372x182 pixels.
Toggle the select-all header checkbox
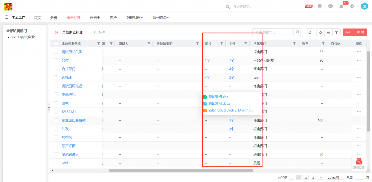[56, 44]
